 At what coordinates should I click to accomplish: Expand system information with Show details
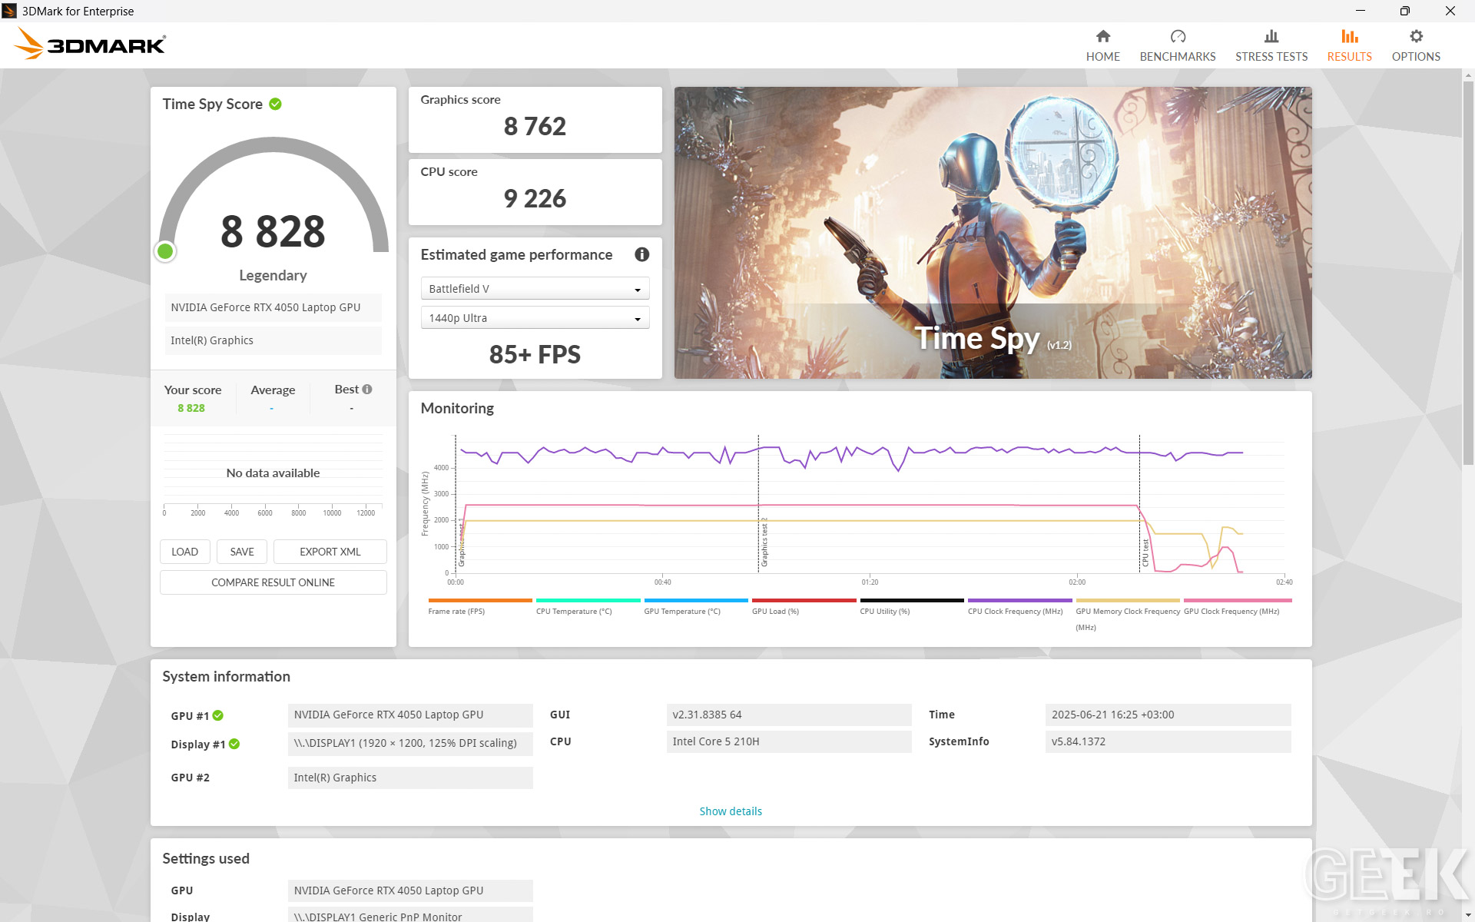tap(731, 811)
